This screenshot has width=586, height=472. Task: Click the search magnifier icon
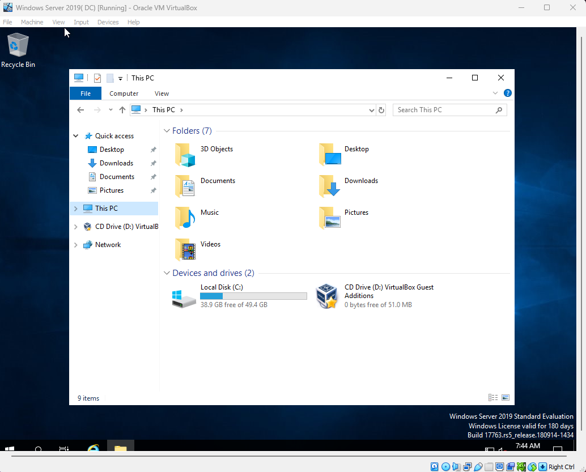point(499,110)
